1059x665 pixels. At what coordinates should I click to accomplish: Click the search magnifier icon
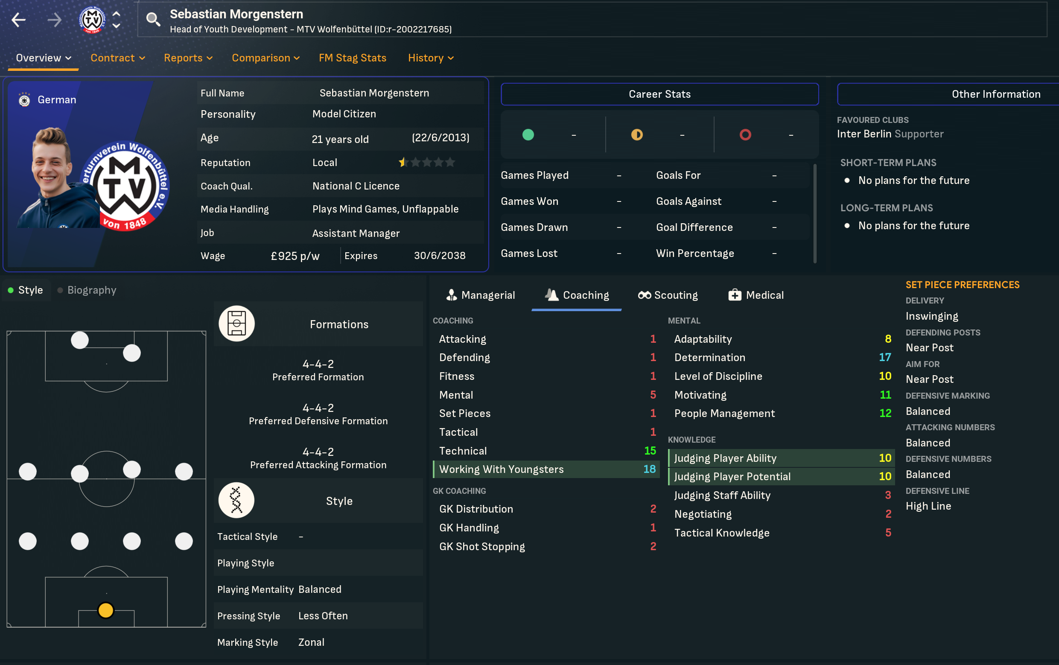153,20
